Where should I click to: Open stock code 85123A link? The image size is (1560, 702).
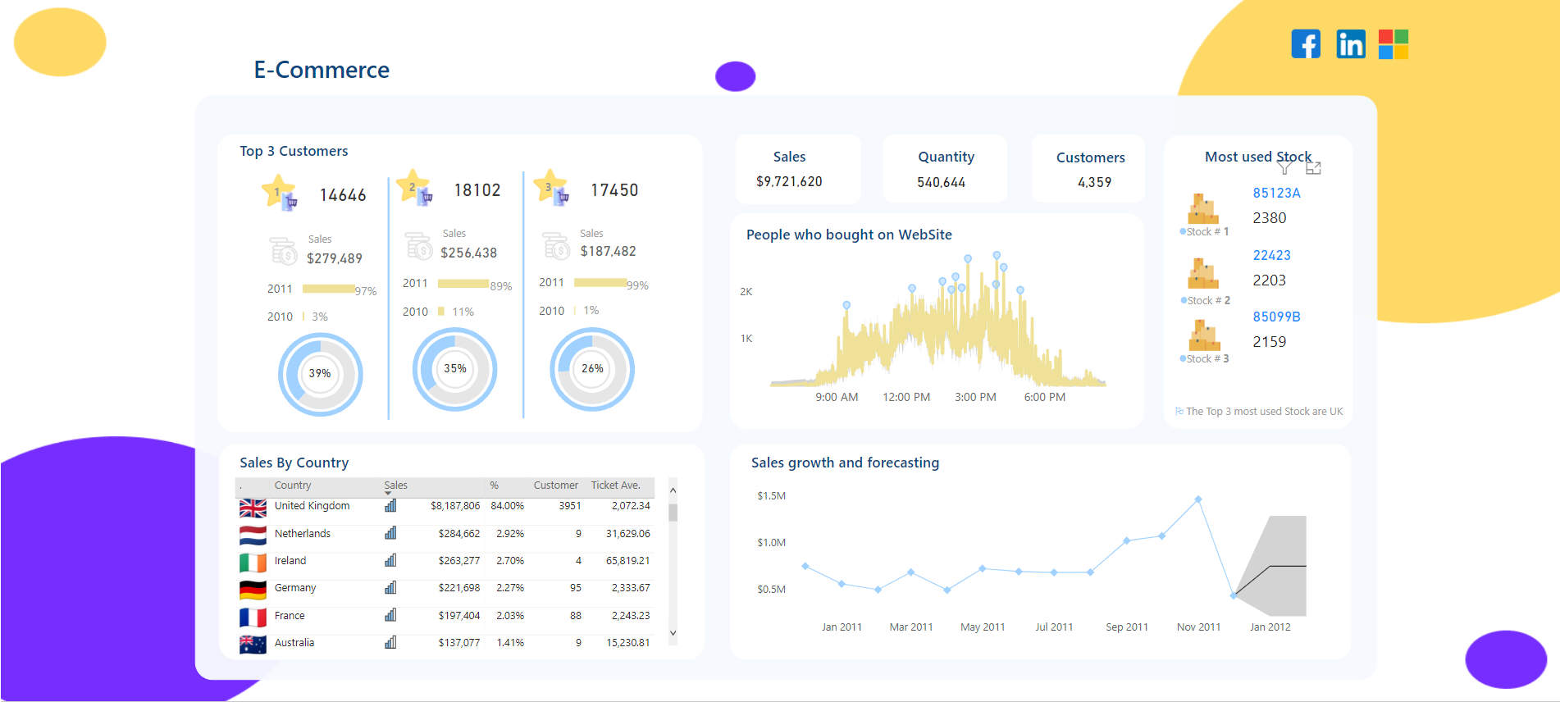(x=1276, y=193)
